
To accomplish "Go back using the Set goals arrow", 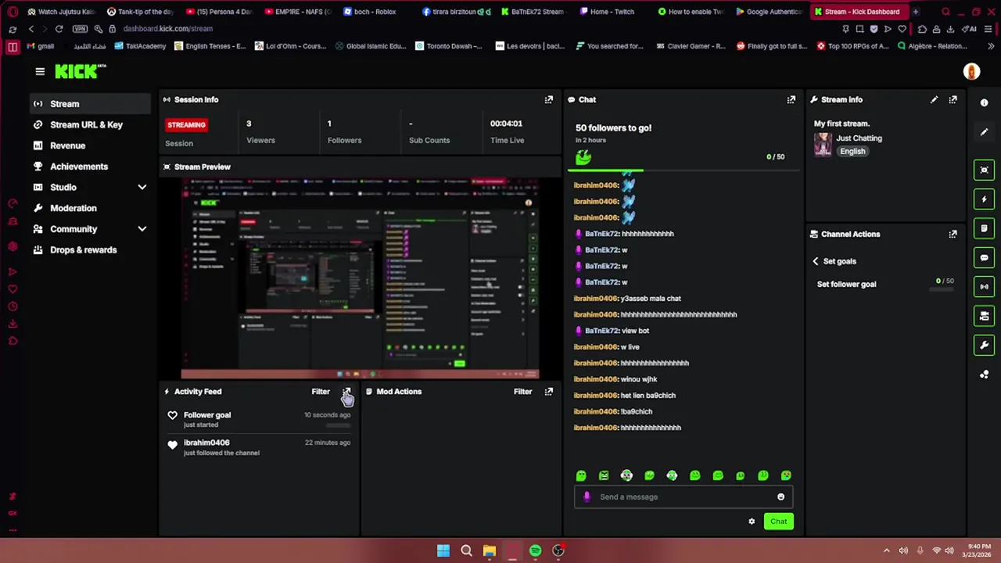I will tap(816, 261).
